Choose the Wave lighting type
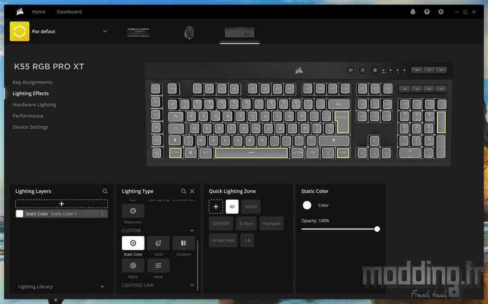Screen dimensions: 488x304 point(158,266)
